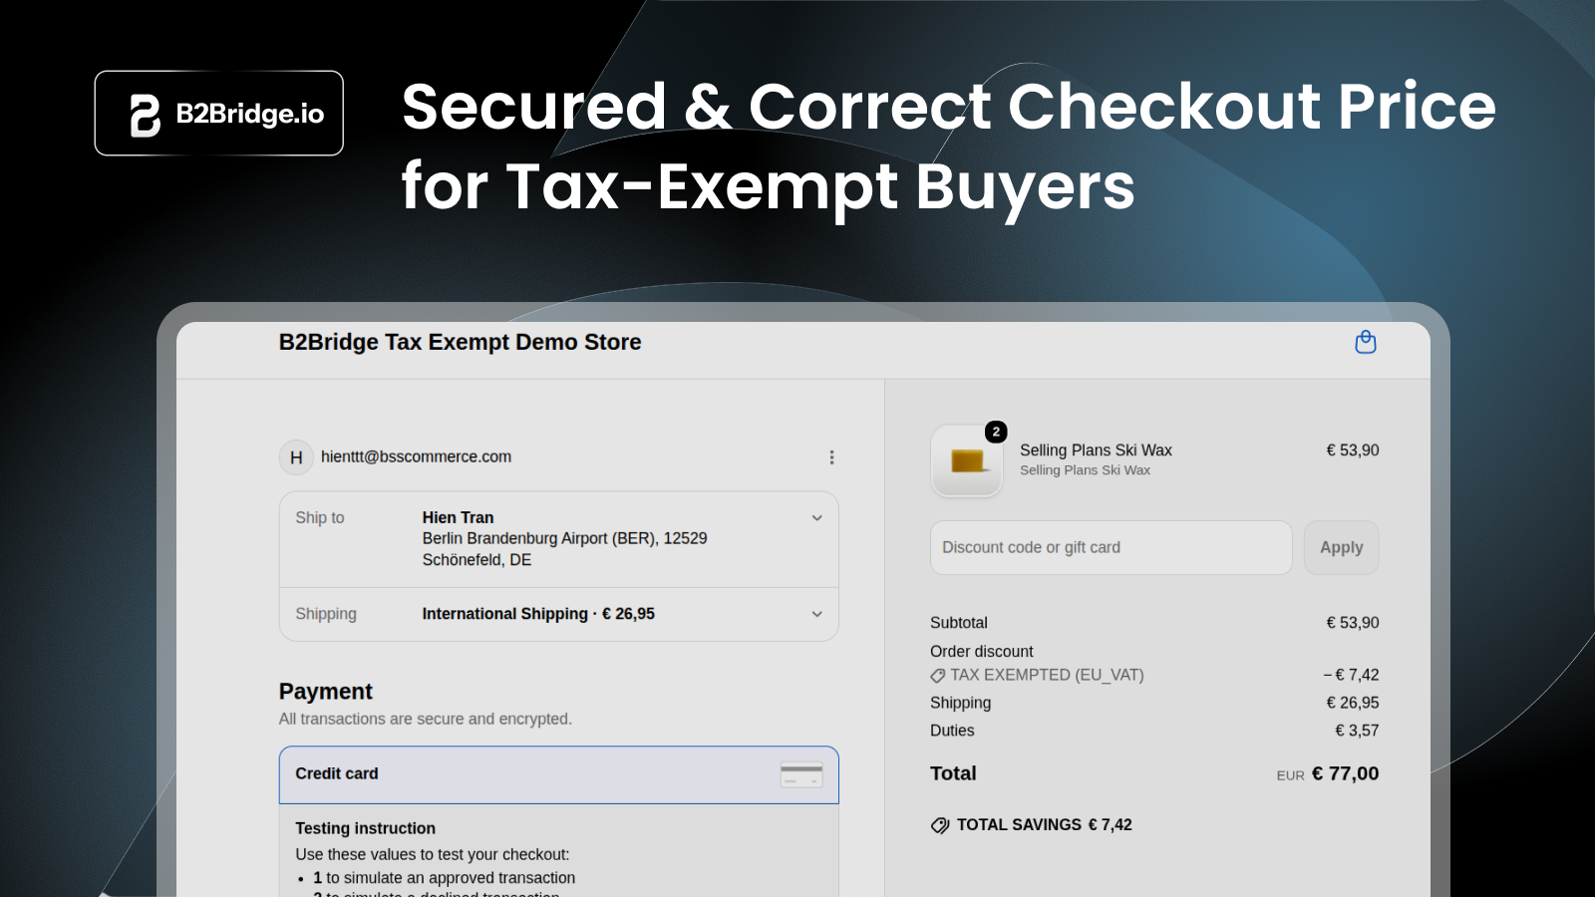Expand the Shipping method chevron

point(816,614)
